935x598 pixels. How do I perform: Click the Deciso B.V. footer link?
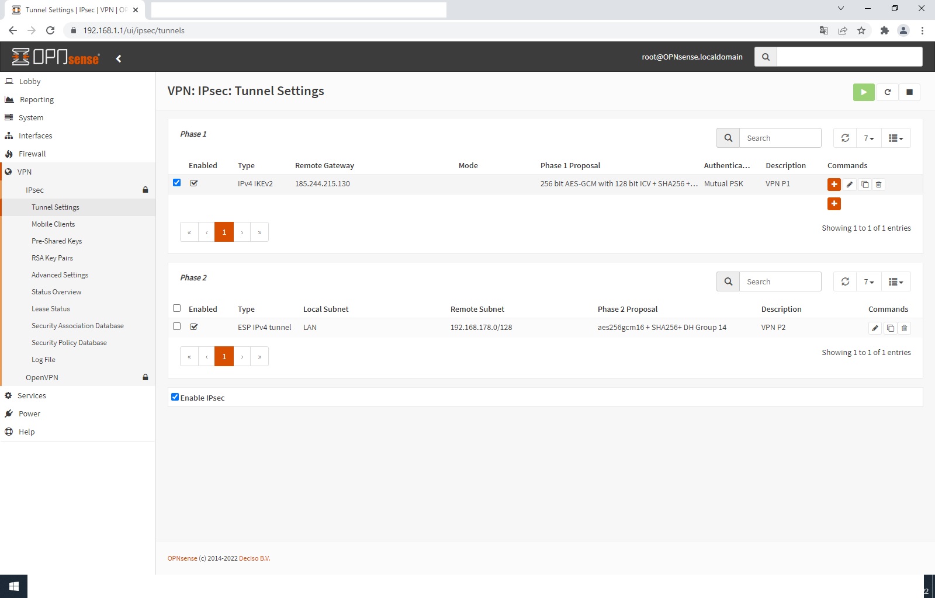point(254,558)
